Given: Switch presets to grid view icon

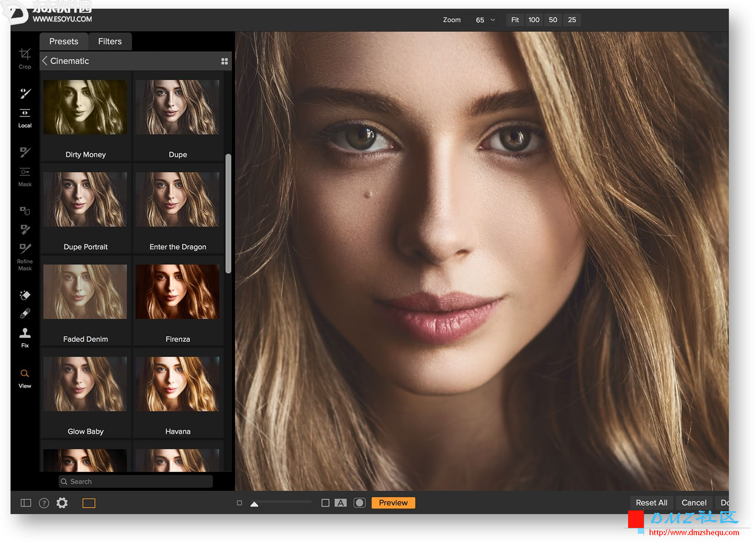Looking at the screenshot, I should coord(224,61).
